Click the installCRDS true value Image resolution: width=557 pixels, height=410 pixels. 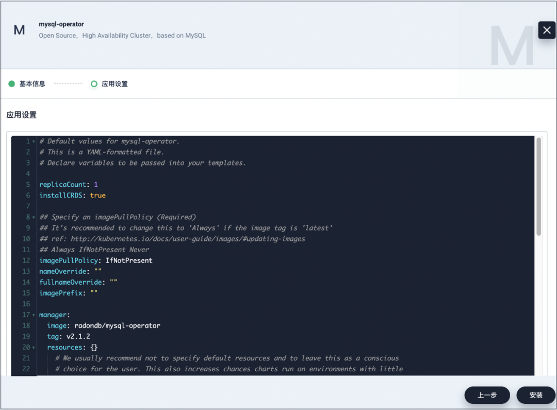[x=98, y=195]
